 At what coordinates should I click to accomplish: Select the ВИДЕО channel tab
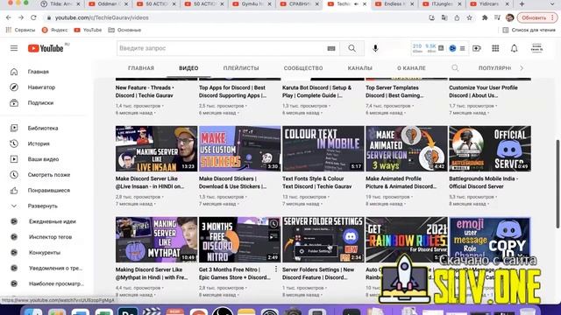click(188, 68)
